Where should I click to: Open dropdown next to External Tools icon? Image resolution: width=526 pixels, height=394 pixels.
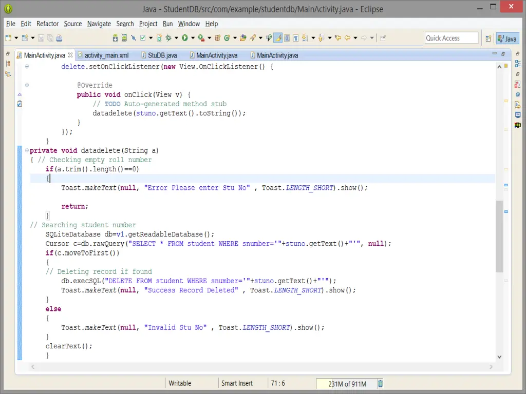pyautogui.click(x=210, y=38)
